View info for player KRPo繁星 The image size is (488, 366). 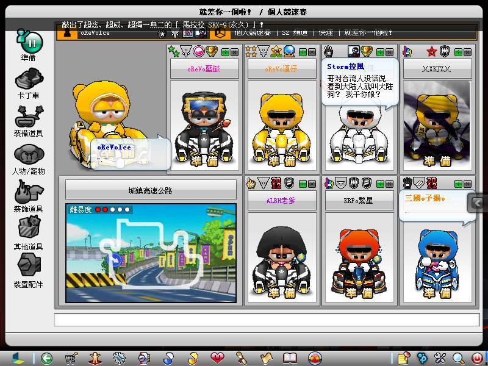380,184
